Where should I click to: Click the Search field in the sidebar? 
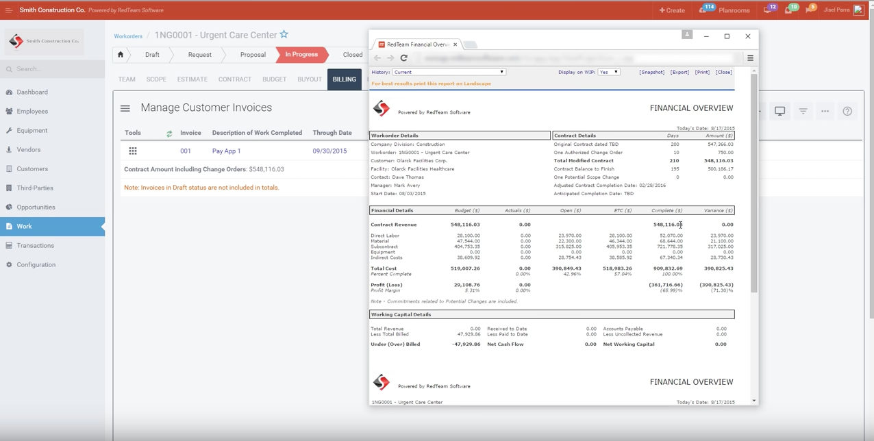tap(55, 69)
